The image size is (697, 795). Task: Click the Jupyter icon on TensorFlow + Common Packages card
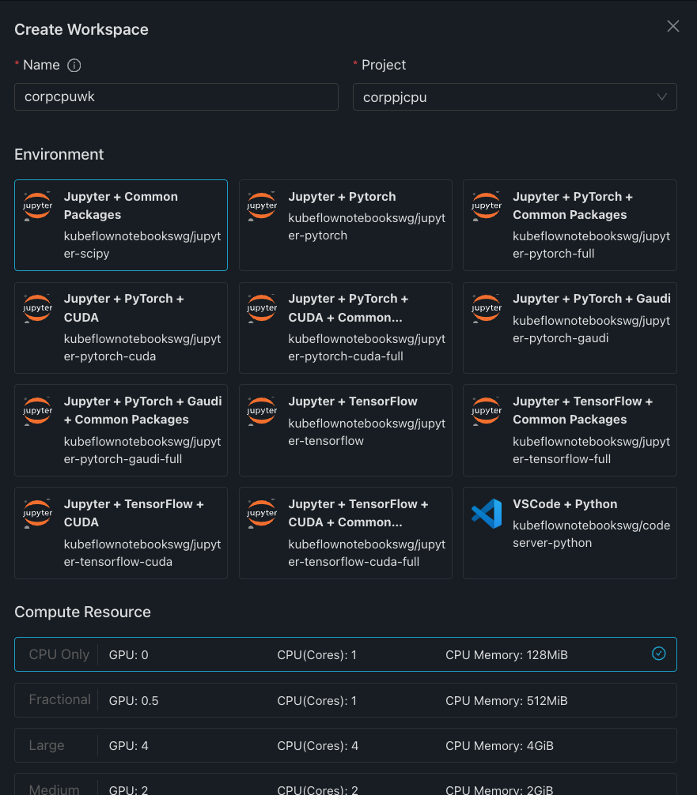(486, 411)
